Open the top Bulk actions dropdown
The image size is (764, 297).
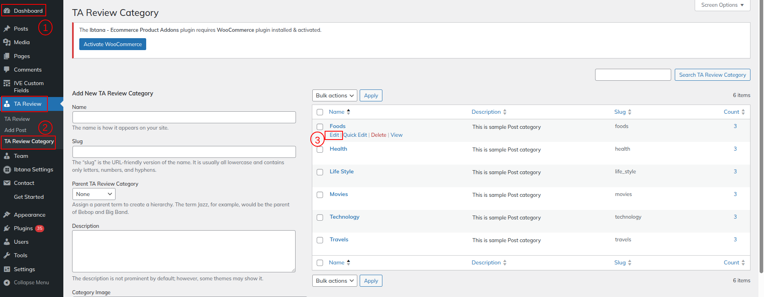335,95
